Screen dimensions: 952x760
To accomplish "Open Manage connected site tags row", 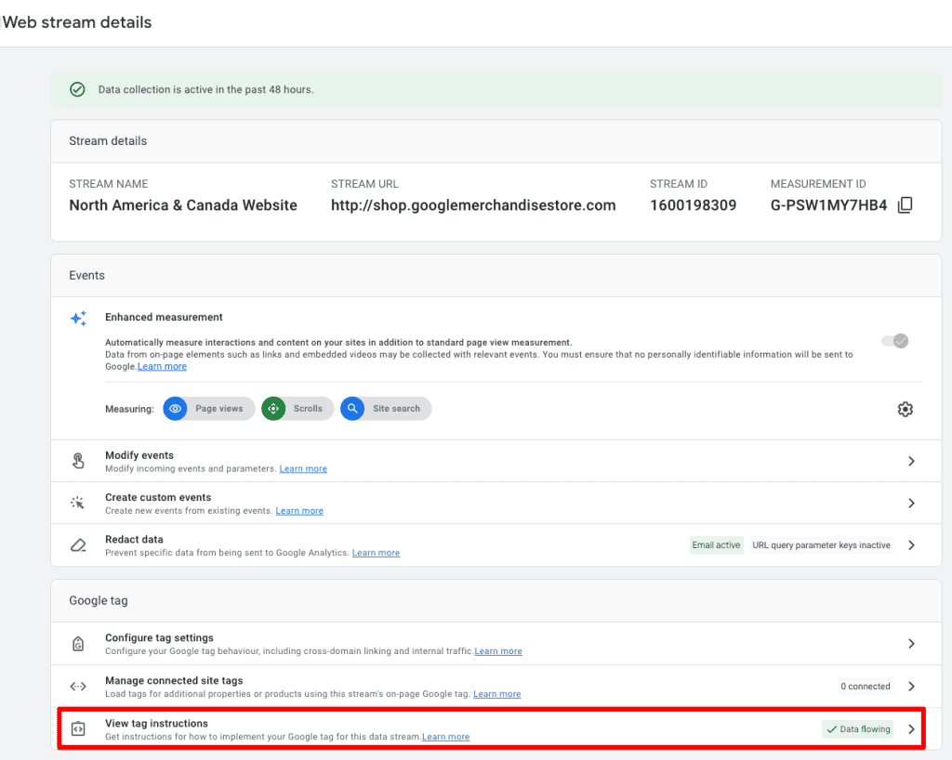I will pyautogui.click(x=911, y=687).
